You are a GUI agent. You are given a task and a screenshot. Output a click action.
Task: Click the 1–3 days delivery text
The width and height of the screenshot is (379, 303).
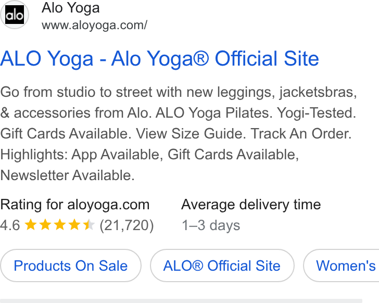pos(211,225)
